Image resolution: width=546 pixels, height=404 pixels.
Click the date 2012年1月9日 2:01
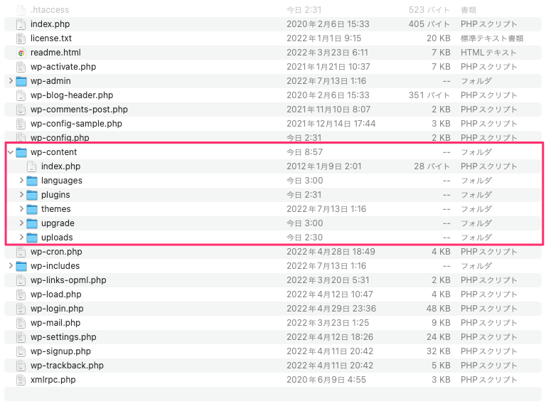pos(324,166)
